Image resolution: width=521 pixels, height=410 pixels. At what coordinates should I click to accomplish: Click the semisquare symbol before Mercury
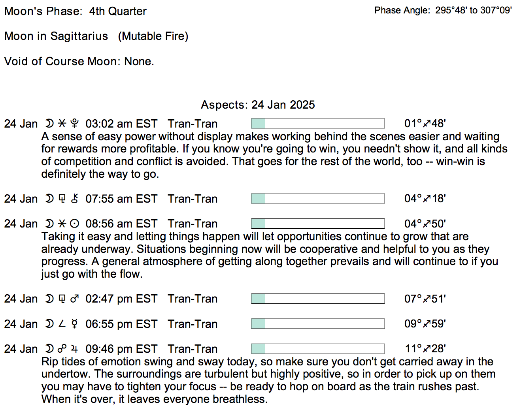click(62, 324)
